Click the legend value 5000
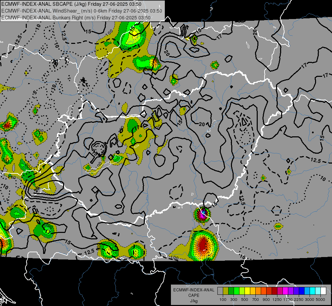 pyautogui.click(x=320, y=300)
